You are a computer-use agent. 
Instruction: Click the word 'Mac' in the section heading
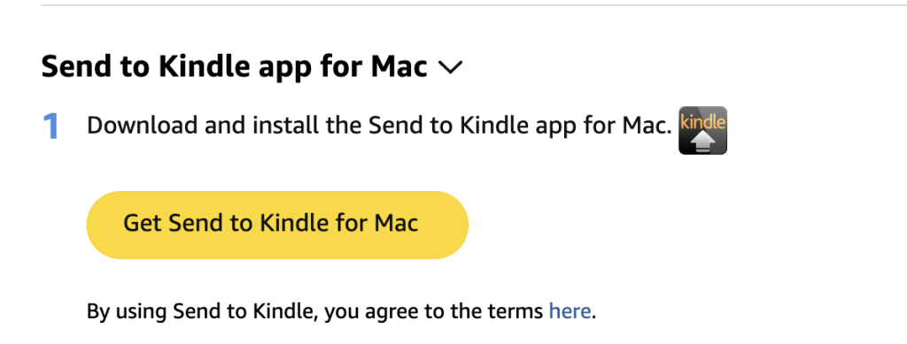pyautogui.click(x=399, y=67)
